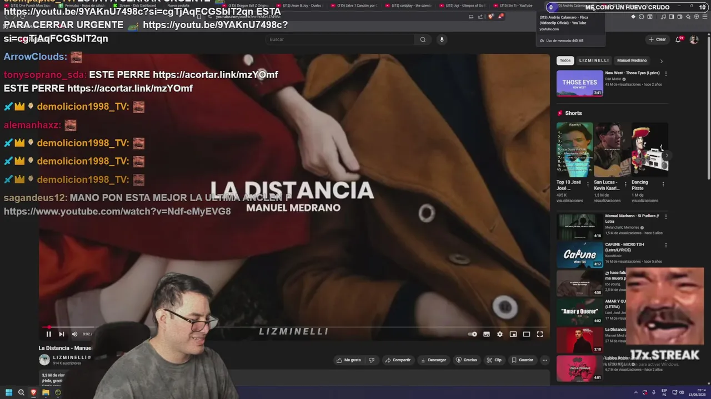Image resolution: width=711 pixels, height=399 pixels.
Task: Open Manuel Medrano - Si Pudiera video
Action: (579, 226)
